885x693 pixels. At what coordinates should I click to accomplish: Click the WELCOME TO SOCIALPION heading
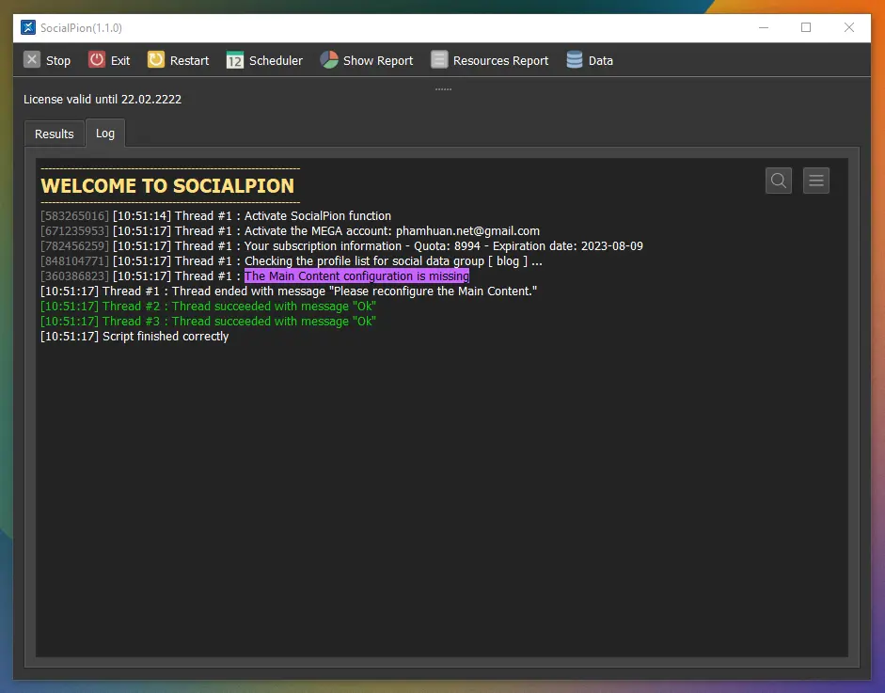167,185
